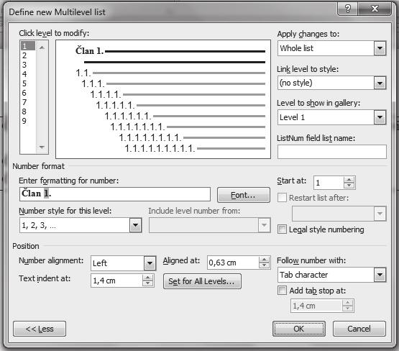Viewport: 399px width, 351px height.
Task: Enable Legal style numbering checkbox
Action: click(282, 229)
